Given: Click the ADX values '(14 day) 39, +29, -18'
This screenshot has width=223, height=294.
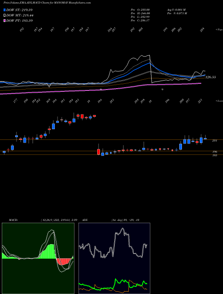Looking at the screenshot, I should click(125, 220).
